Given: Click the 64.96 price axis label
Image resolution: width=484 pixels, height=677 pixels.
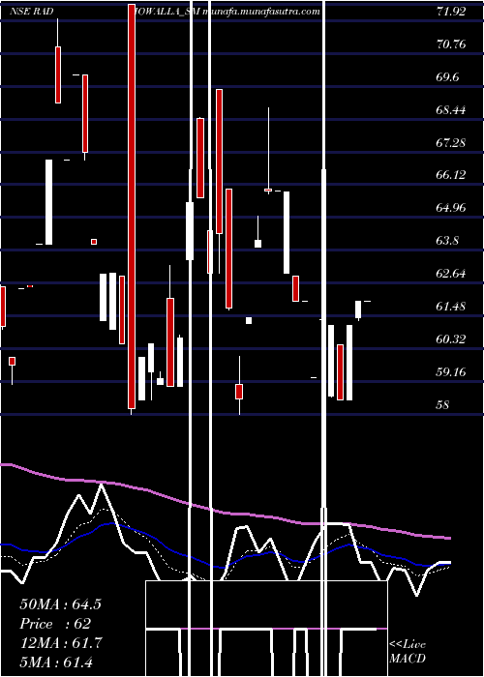Looking at the screenshot, I should click(451, 208).
